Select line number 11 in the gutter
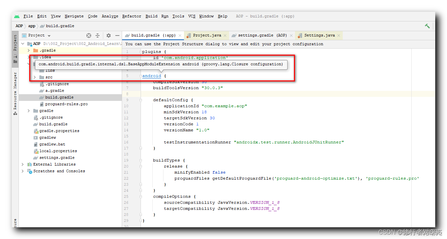The width and height of the screenshot is (447, 239). point(126,111)
